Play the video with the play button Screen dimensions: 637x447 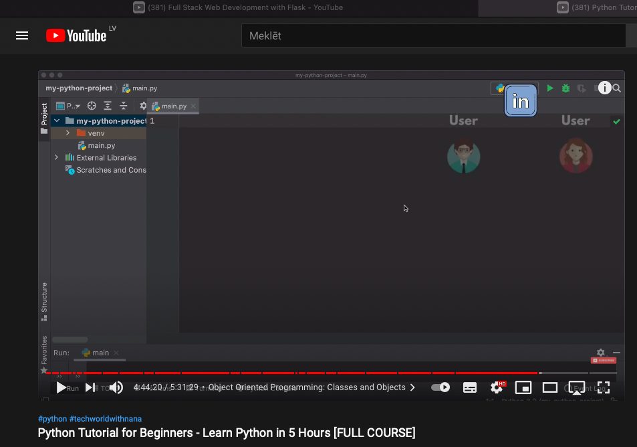[x=61, y=387]
